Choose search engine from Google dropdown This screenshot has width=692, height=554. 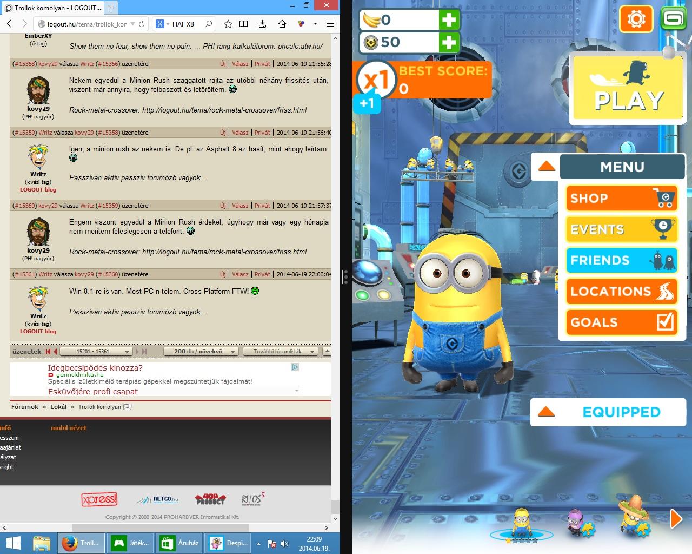pyautogui.click(x=162, y=24)
